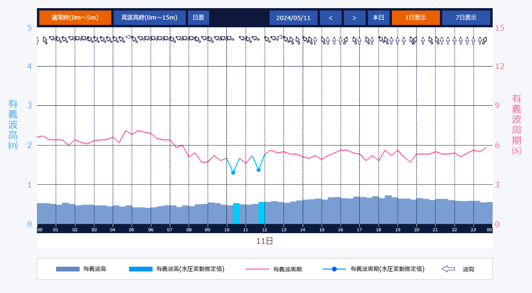Click the 波向 arrow icon in legend
The width and height of the screenshot is (532, 293).
448,269
